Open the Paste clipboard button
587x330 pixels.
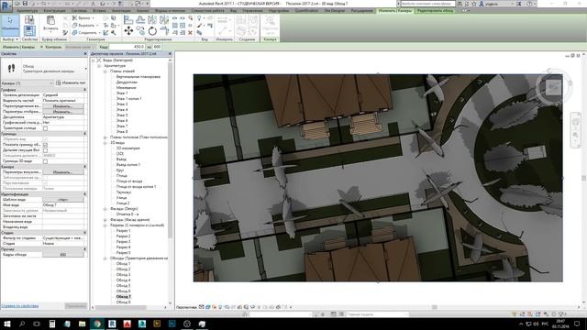tap(50, 23)
